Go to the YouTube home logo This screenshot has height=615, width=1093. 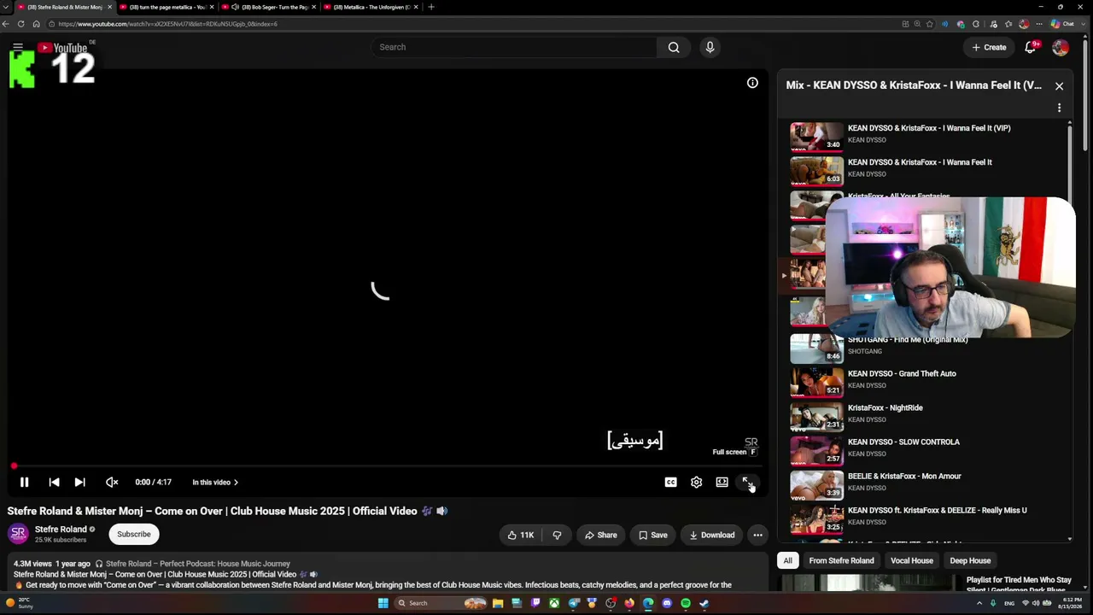62,48
